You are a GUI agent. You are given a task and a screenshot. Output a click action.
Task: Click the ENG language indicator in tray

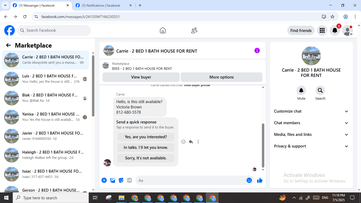point(325,198)
